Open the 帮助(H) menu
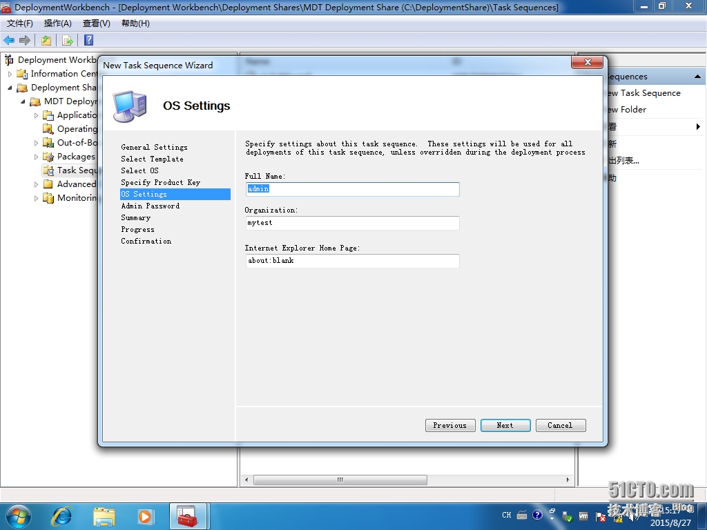 pyautogui.click(x=135, y=23)
